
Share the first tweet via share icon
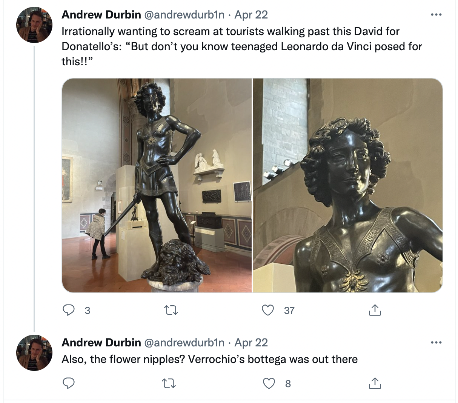[x=374, y=310]
